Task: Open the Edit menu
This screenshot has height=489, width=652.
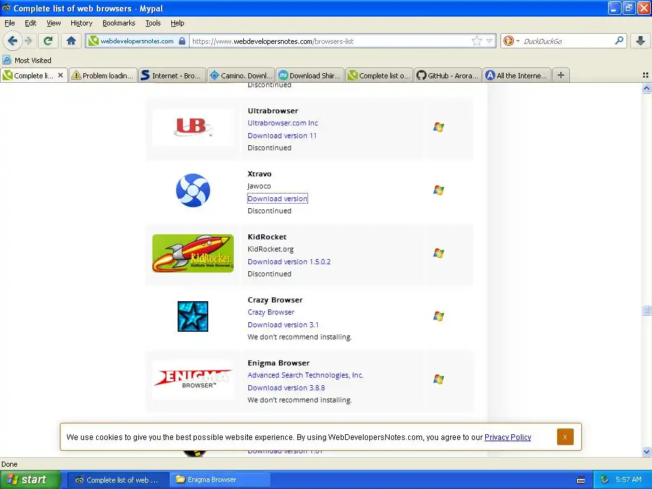Action: pos(31,23)
